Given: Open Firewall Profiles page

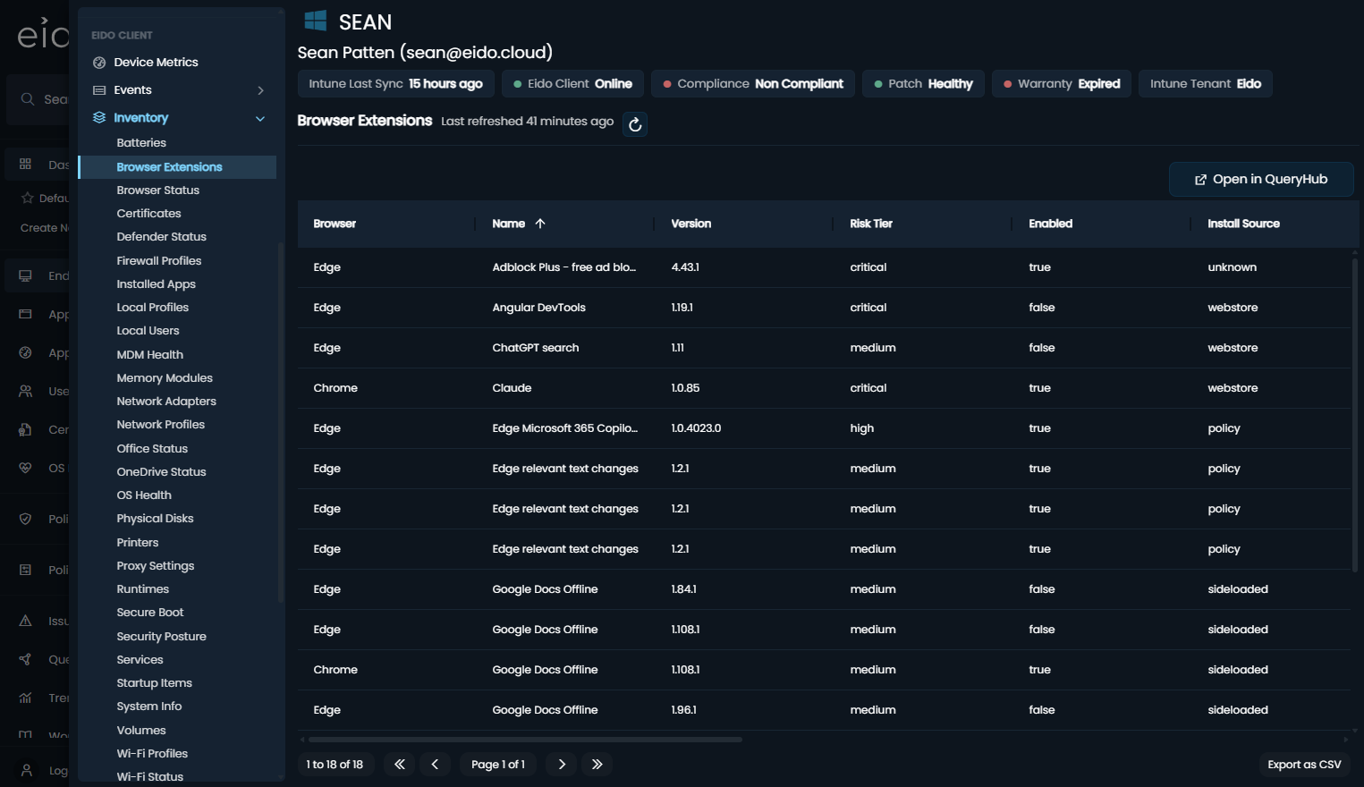Looking at the screenshot, I should point(159,261).
